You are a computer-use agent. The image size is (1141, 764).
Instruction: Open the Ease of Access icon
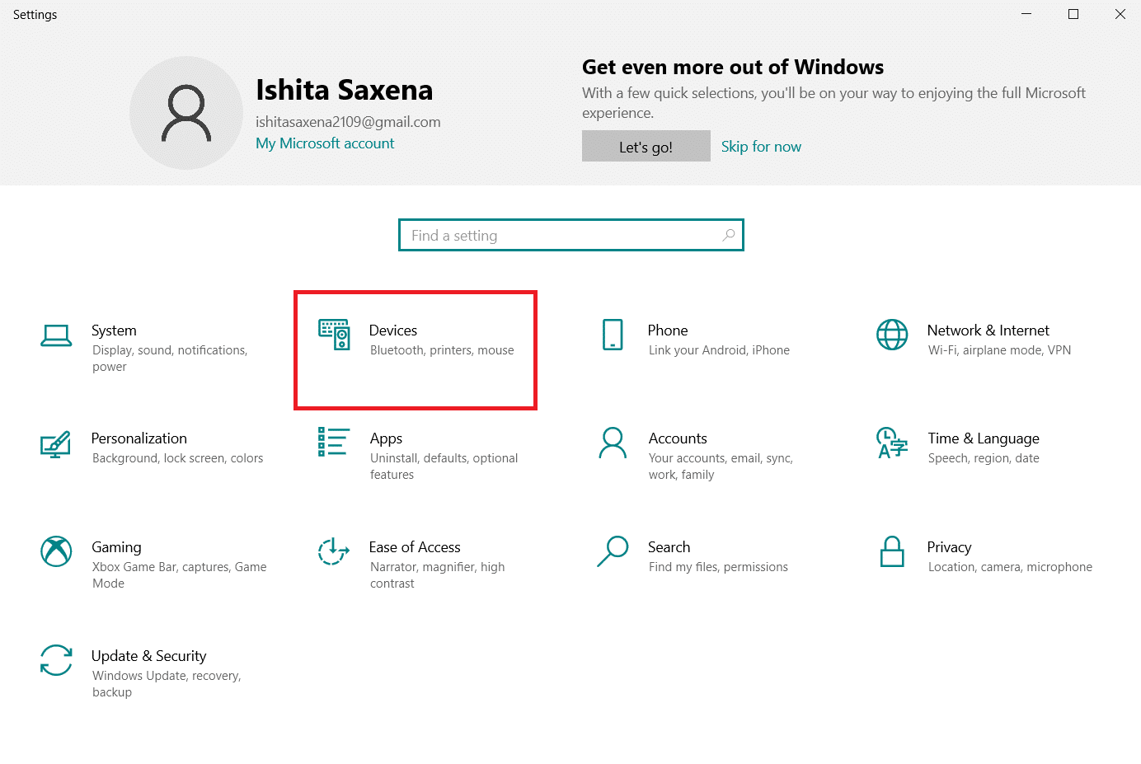334,551
